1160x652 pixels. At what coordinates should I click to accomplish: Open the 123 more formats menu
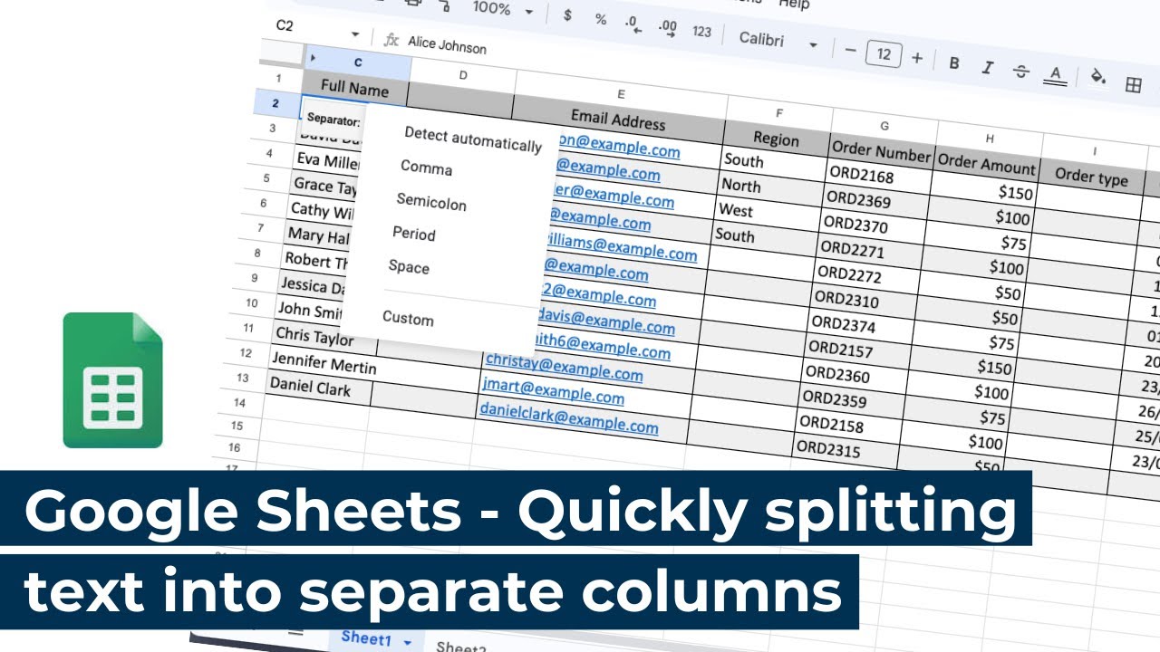click(701, 32)
